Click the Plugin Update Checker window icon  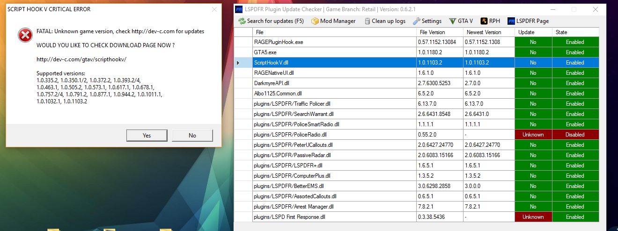pos(239,9)
